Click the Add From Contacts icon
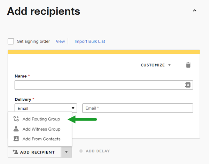The image size is (209, 164). [x=16, y=139]
